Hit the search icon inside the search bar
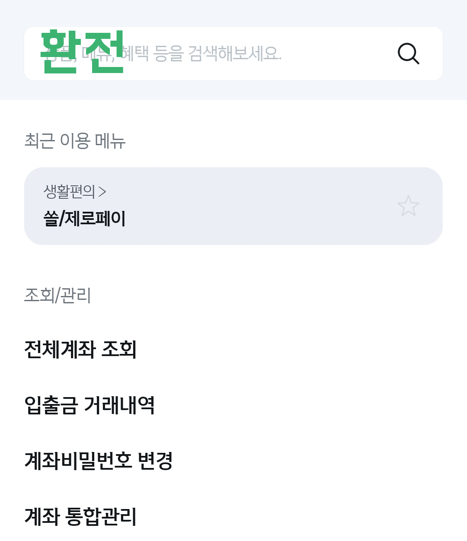 [x=408, y=53]
